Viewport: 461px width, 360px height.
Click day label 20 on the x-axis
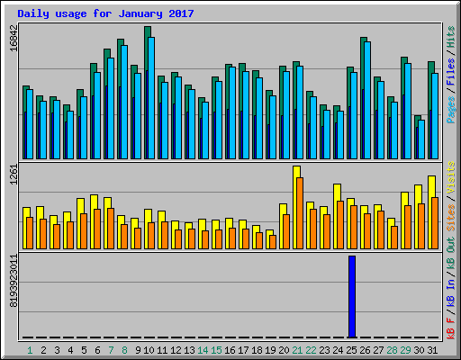(x=284, y=350)
